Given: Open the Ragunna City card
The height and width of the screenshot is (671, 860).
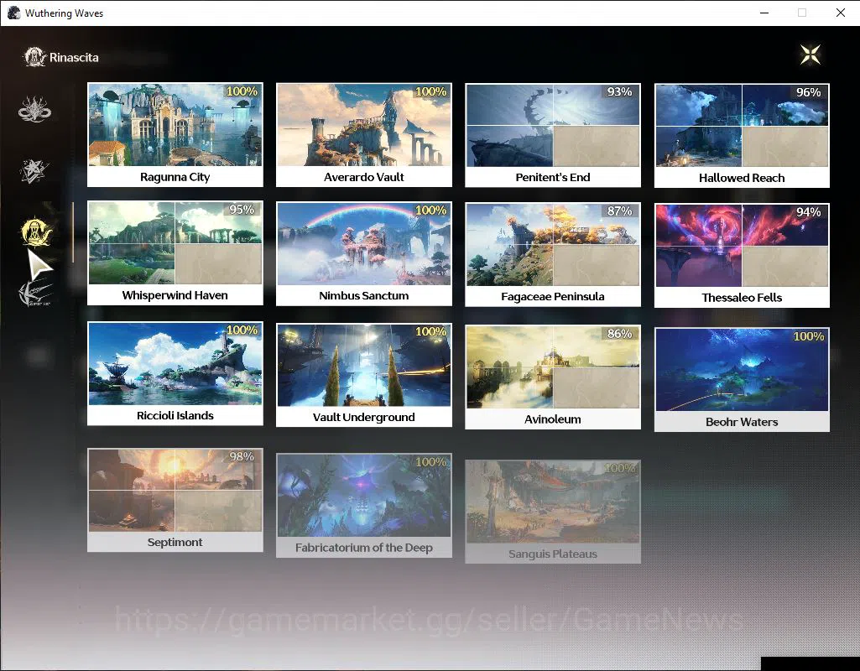Looking at the screenshot, I should click(175, 135).
